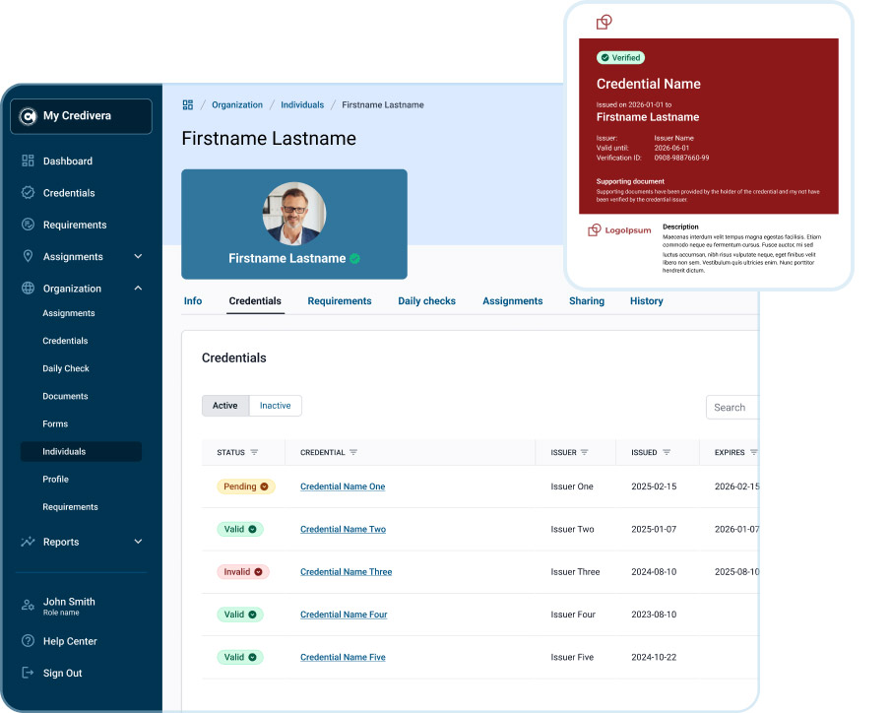This screenshot has width=891, height=713.
Task: Open Forms in sidebar
Action: [x=55, y=424]
